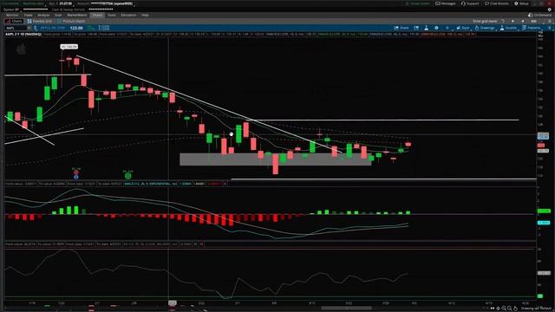Image resolution: width=555 pixels, height=312 pixels.
Task: Click the vertical axis icon above the price scale
Action: [540, 35]
